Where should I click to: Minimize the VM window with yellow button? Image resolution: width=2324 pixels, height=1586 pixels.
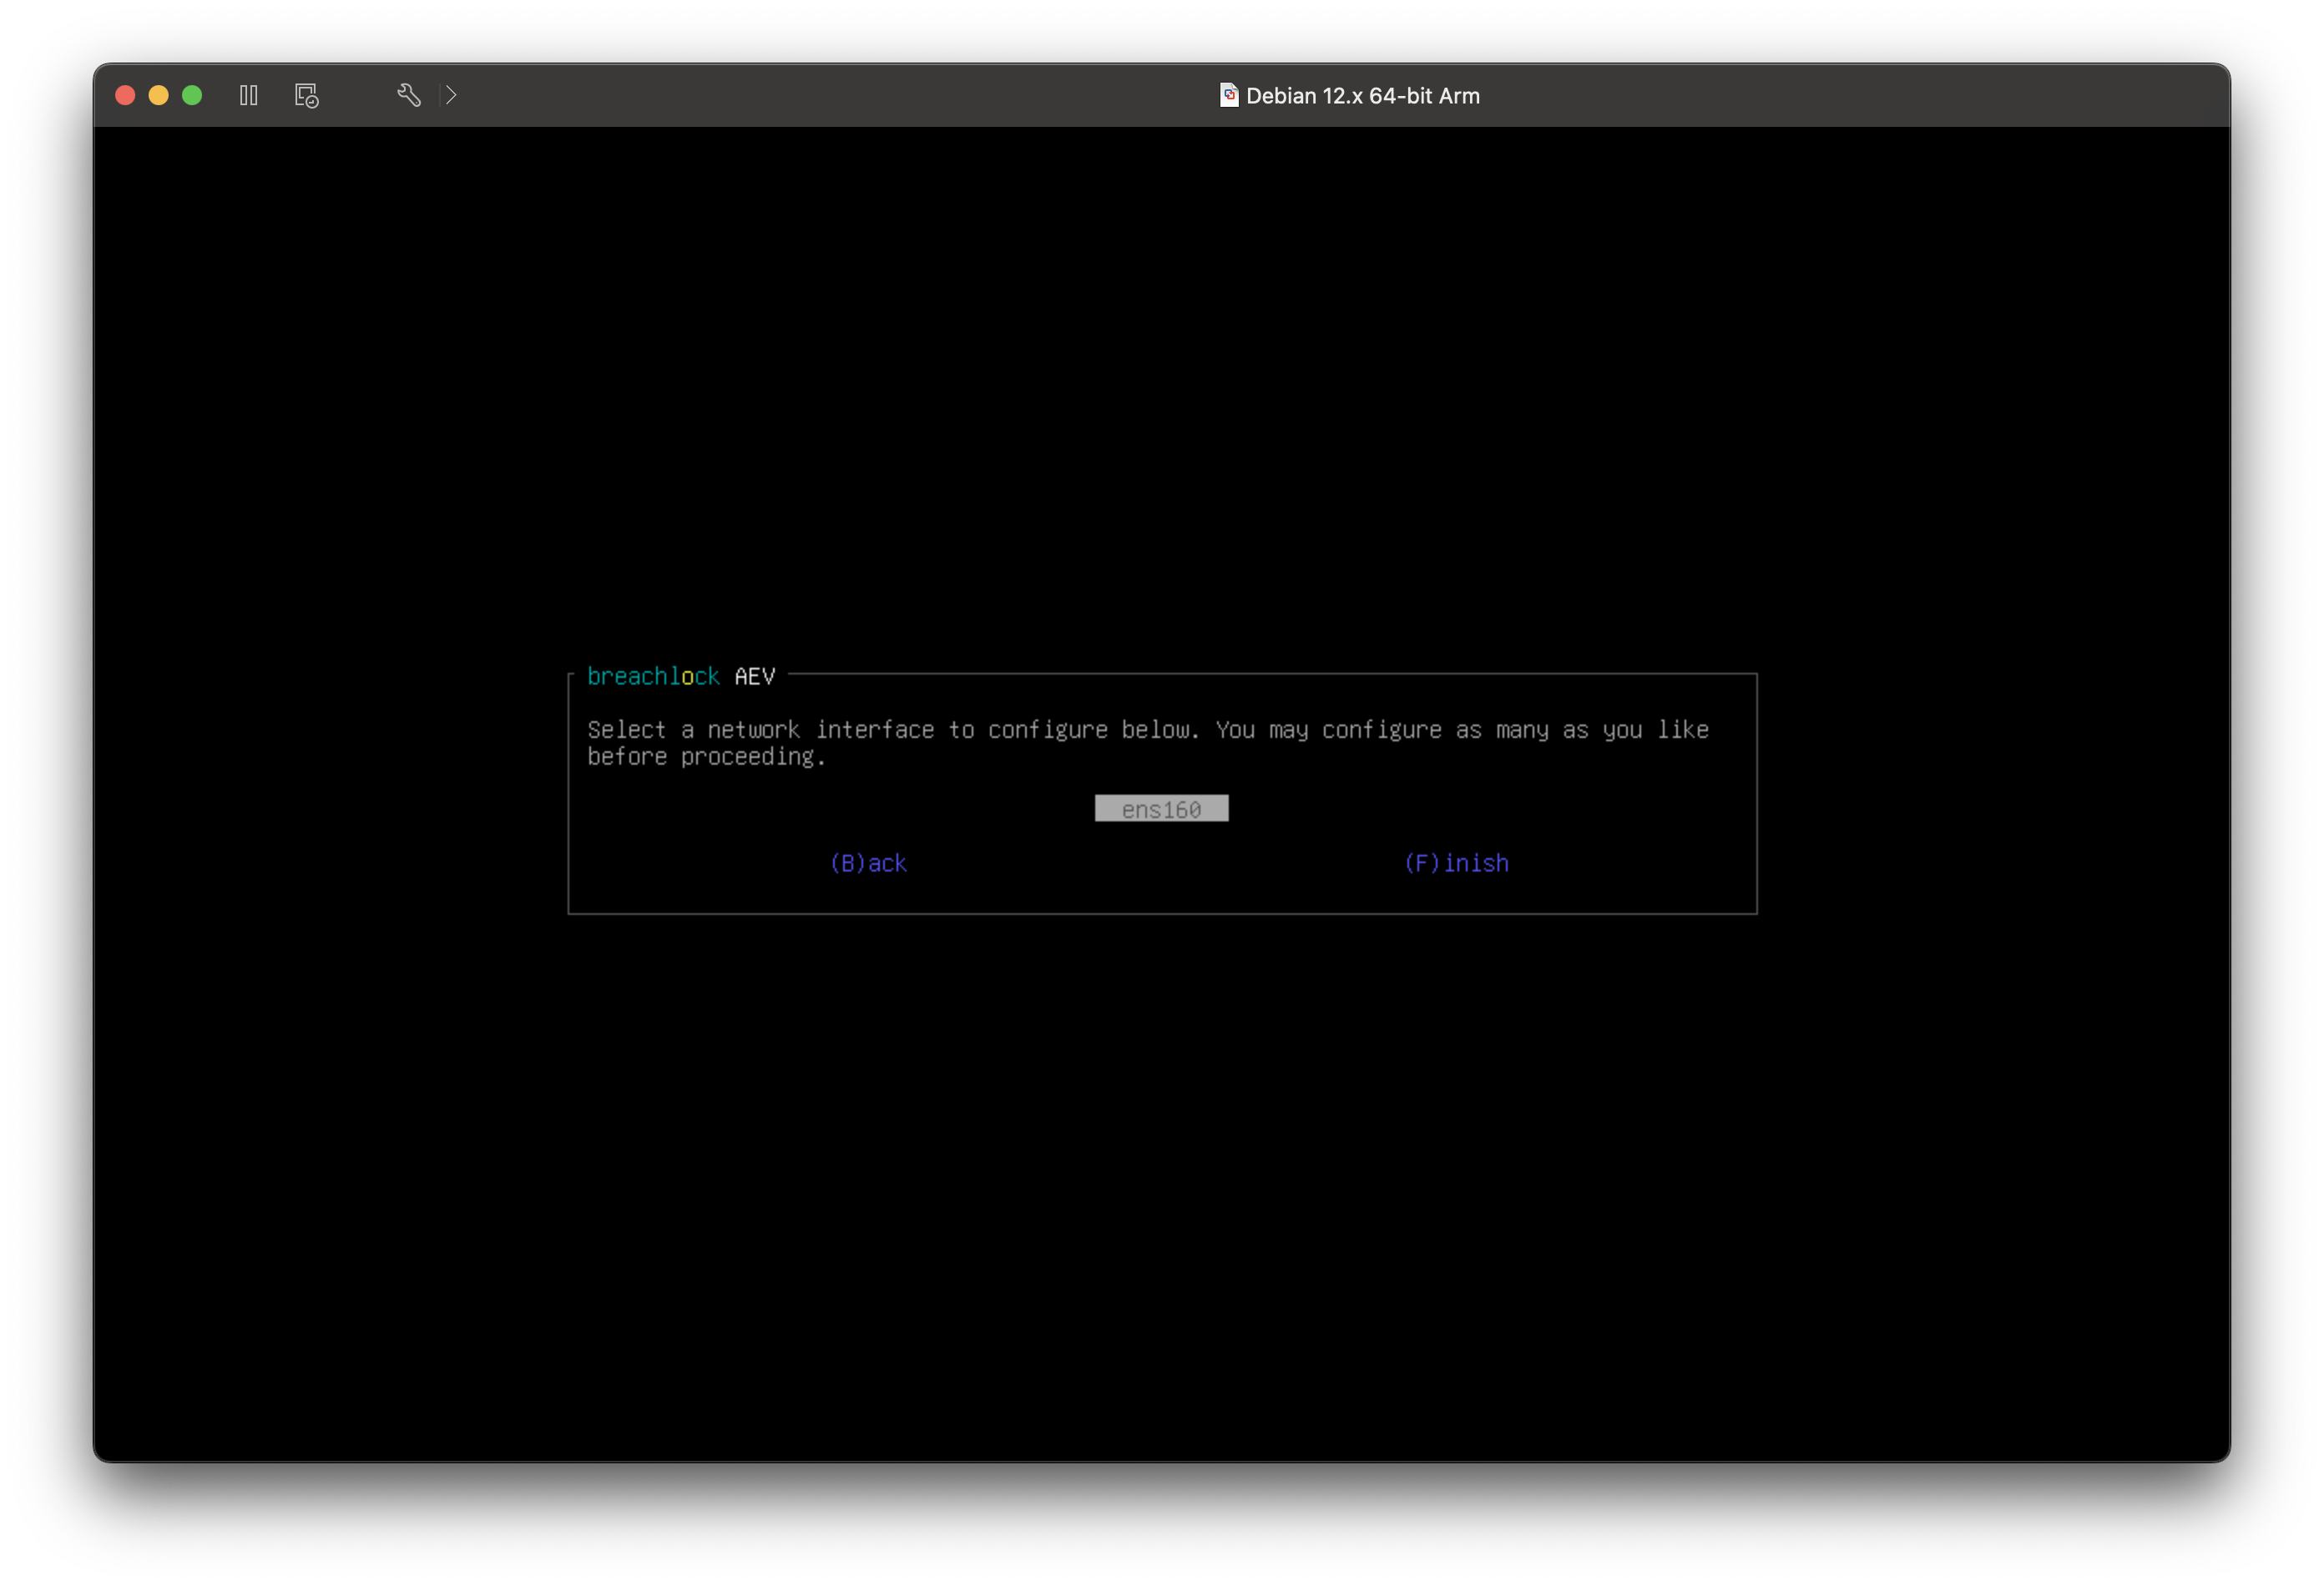pyautogui.click(x=158, y=95)
